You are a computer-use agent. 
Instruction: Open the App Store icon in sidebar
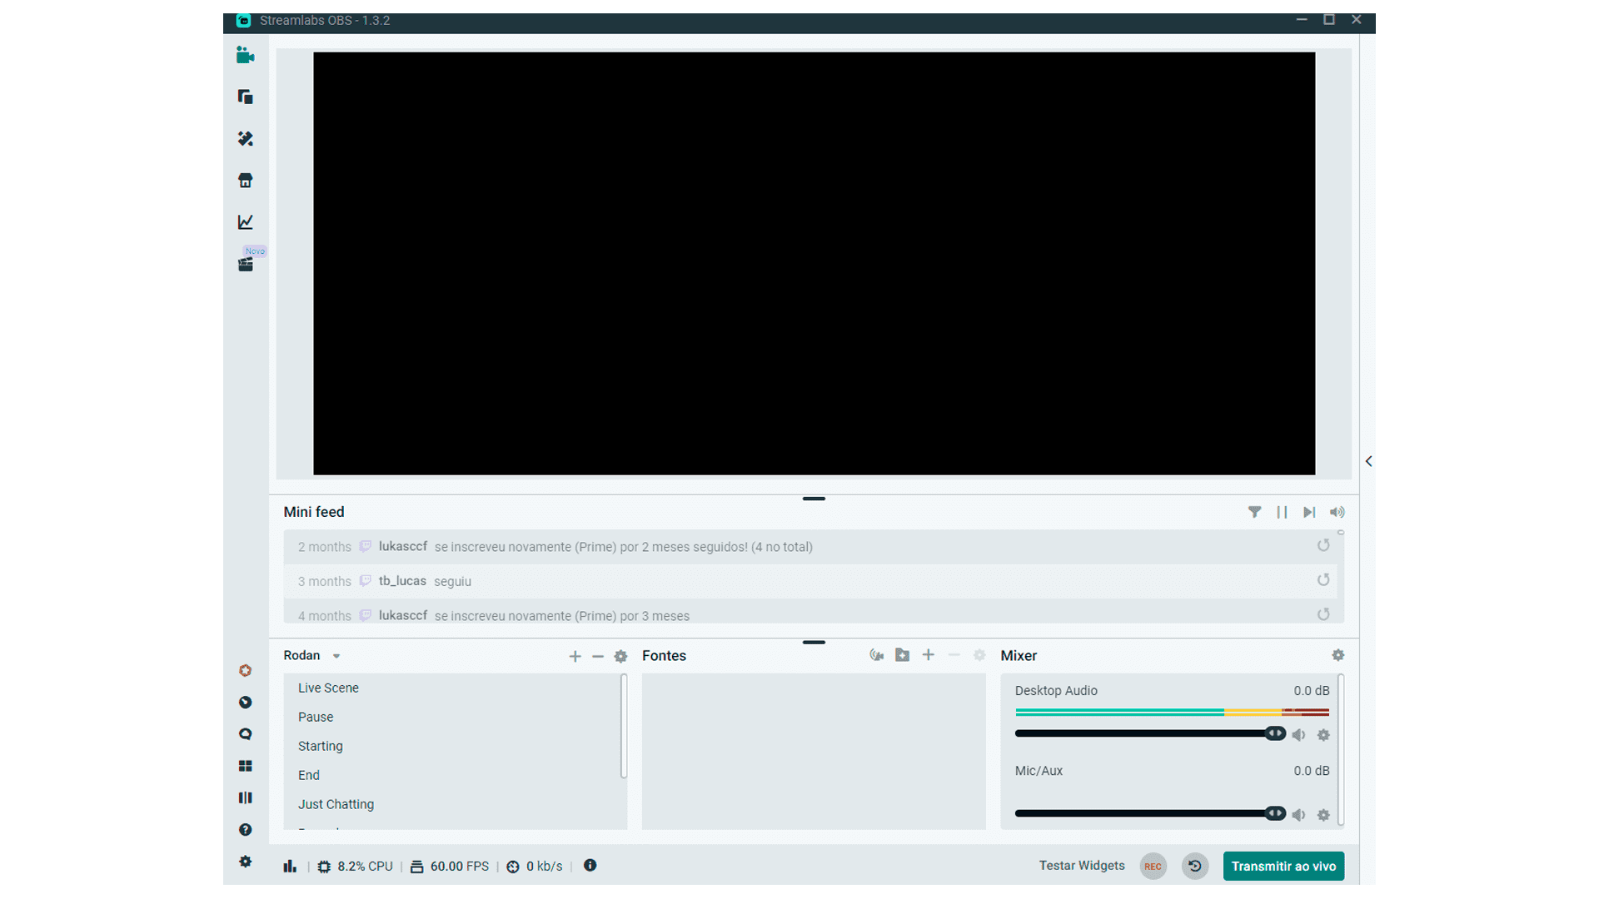(245, 180)
